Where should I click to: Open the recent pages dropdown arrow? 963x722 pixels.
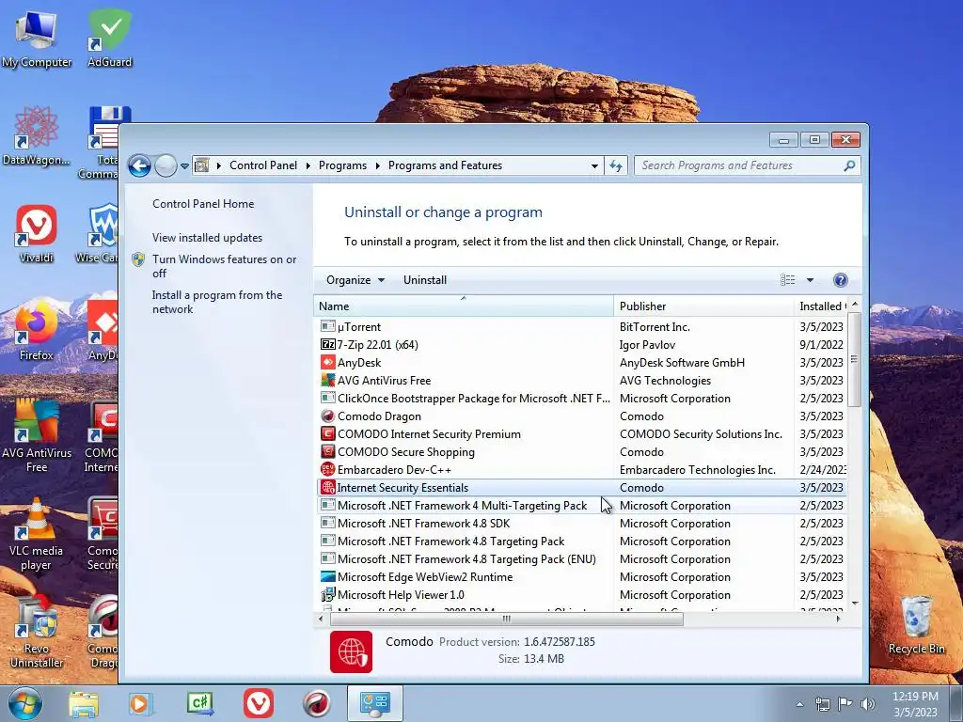click(x=184, y=165)
